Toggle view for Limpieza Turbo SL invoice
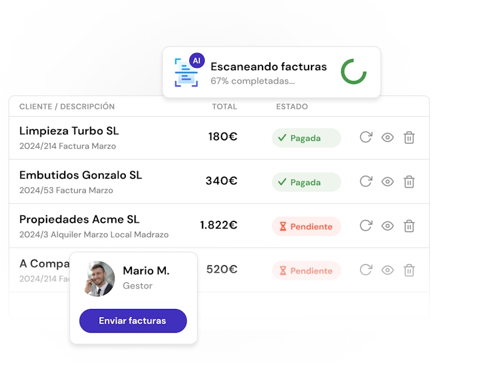The width and height of the screenshot is (484, 378). click(387, 137)
